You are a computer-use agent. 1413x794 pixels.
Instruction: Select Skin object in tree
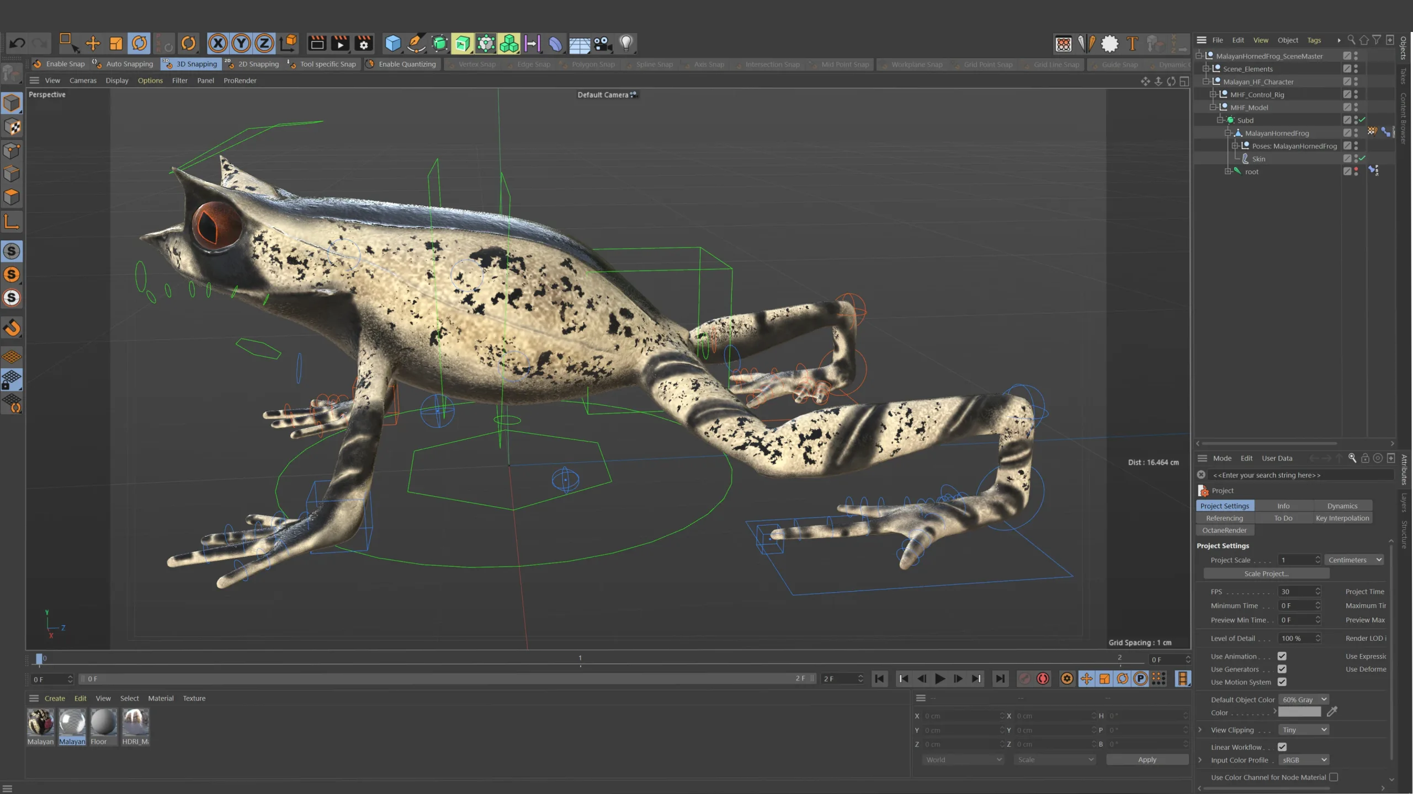(1258, 159)
